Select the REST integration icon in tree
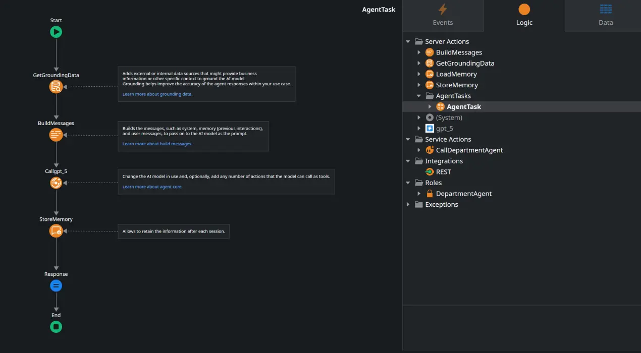The width and height of the screenshot is (641, 353). 430,172
